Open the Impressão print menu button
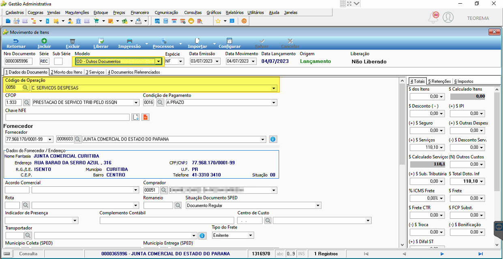The width and height of the screenshot is (503, 259). point(129,43)
